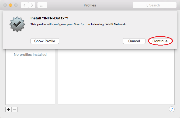Click the gray zoom window button

(x=16, y=5)
